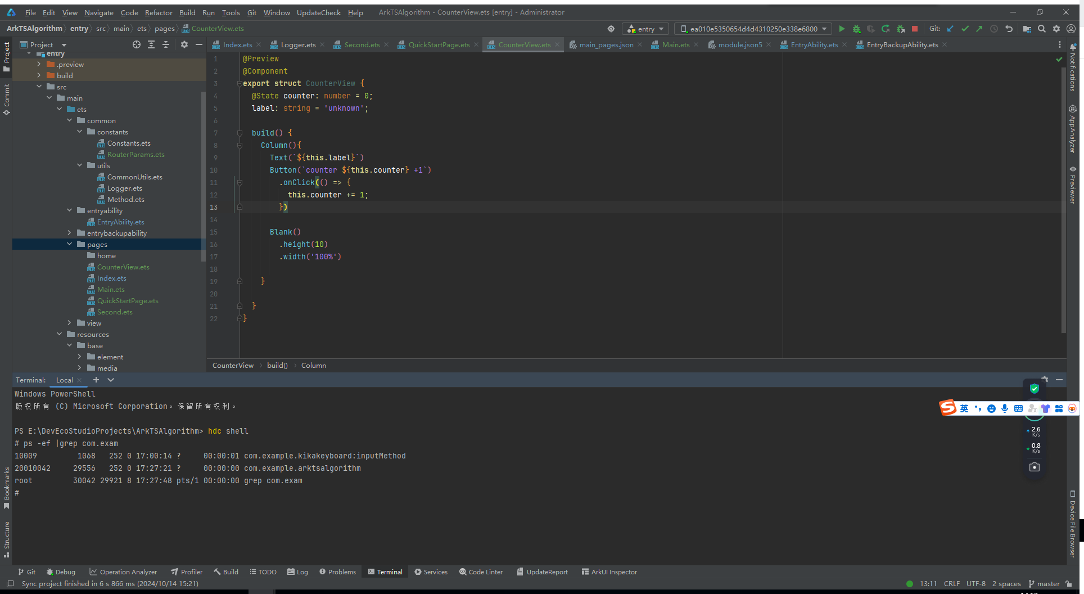Open the ArkUI Inspector tool window
Image resolution: width=1084 pixels, height=594 pixels.
pyautogui.click(x=609, y=571)
